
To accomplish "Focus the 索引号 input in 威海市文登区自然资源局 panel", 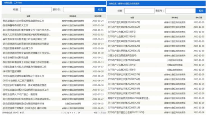I will 180,11.
